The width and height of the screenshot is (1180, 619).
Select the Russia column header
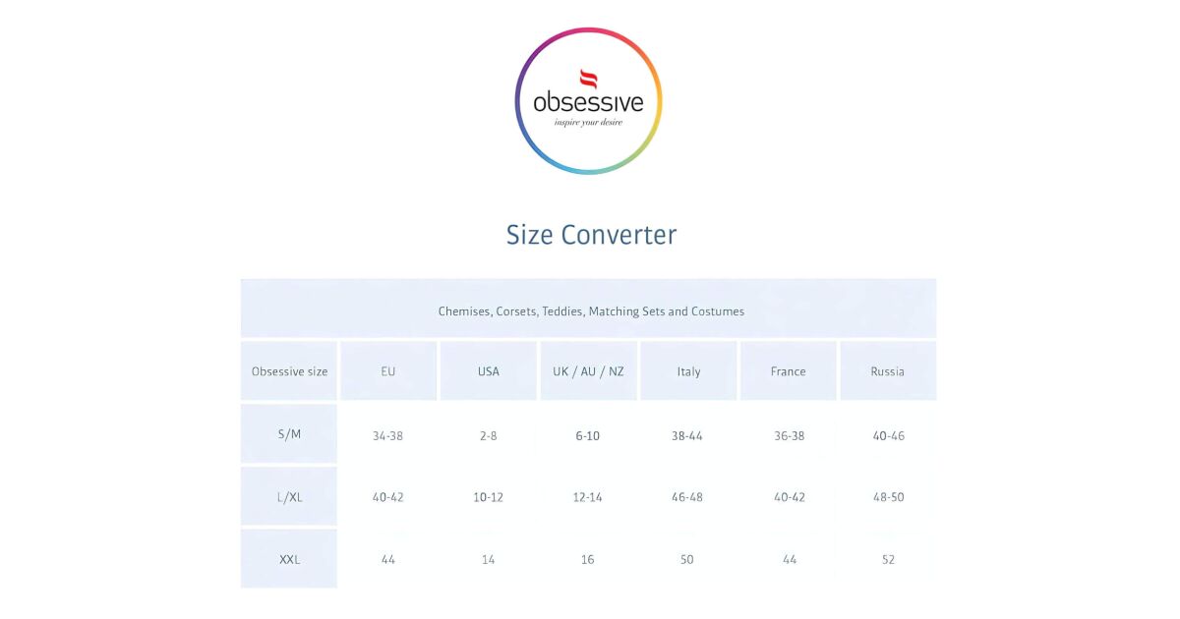pyautogui.click(x=888, y=371)
